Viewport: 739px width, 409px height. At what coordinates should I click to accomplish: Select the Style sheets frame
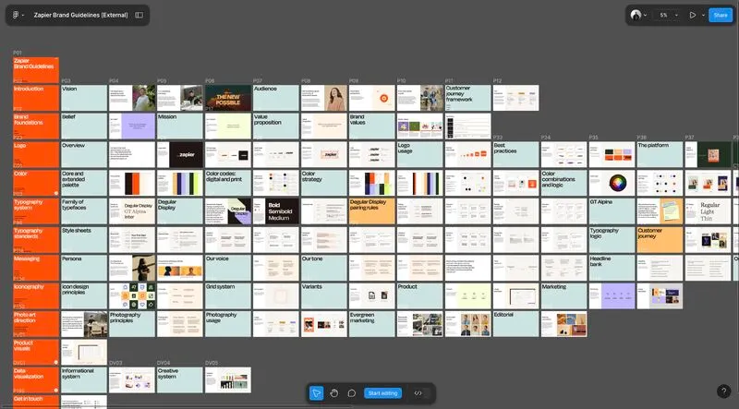pos(84,240)
